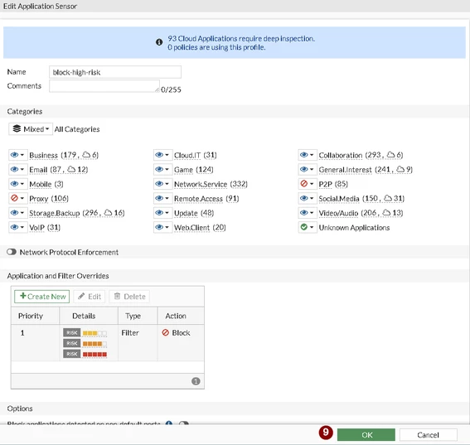Click the cloud icon next to Storage.Backup count
The height and width of the screenshot is (445, 470).
pos(108,212)
